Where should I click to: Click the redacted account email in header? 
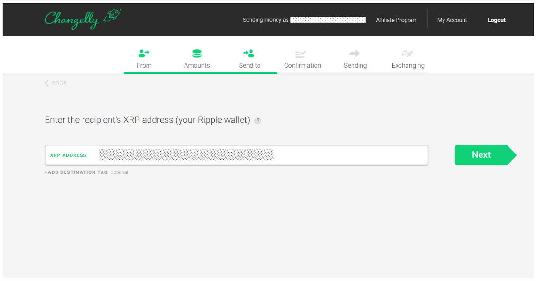pos(328,20)
